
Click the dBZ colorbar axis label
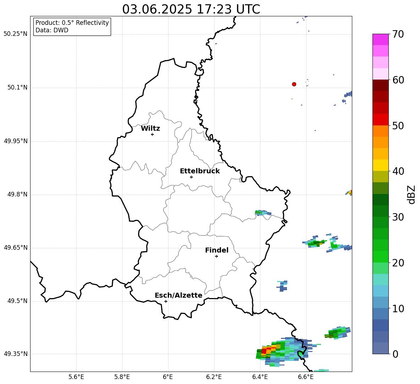click(412, 194)
